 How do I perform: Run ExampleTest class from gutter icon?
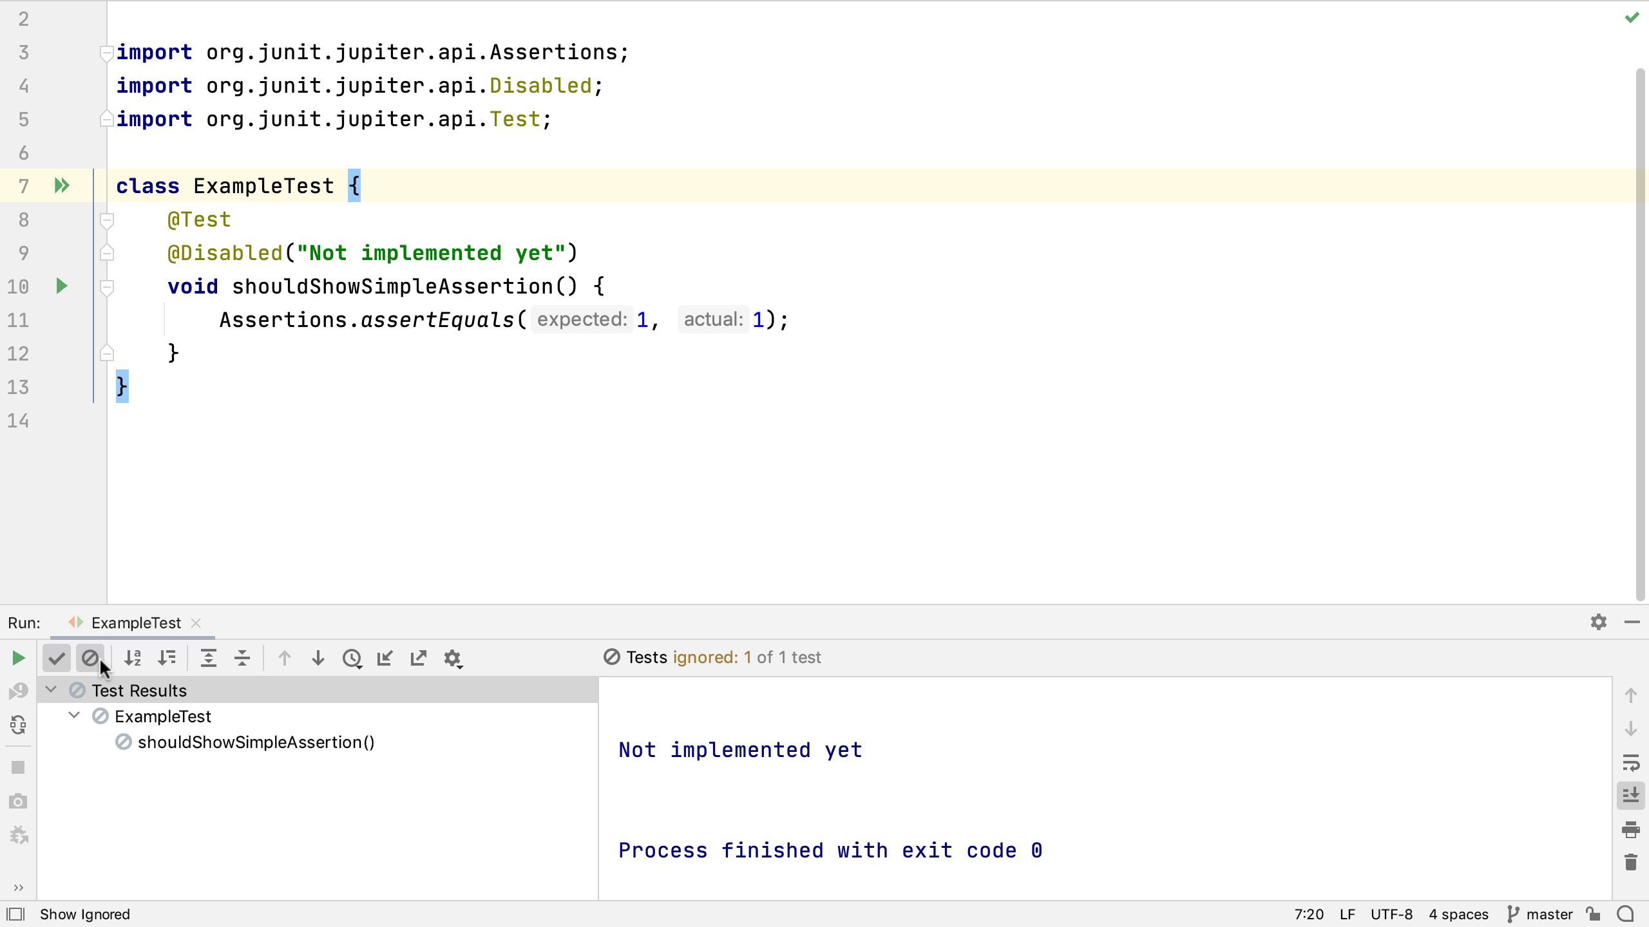[62, 186]
